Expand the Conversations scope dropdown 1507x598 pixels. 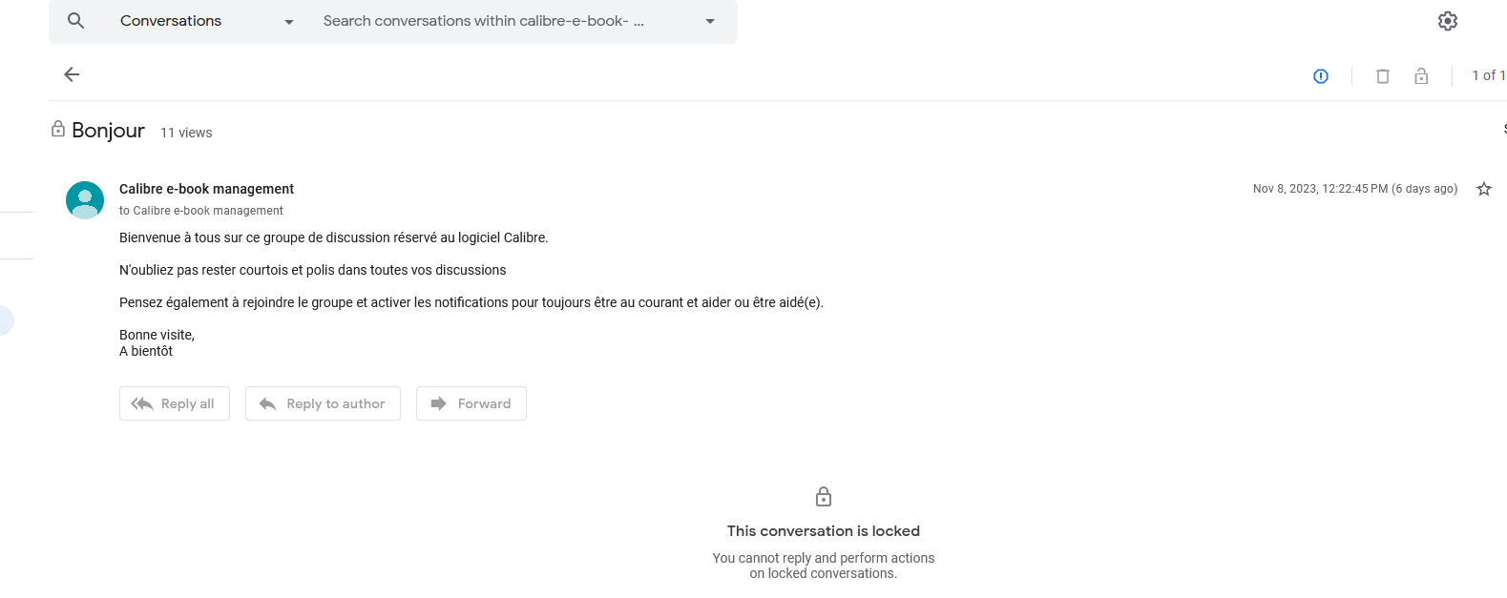pyautogui.click(x=288, y=21)
